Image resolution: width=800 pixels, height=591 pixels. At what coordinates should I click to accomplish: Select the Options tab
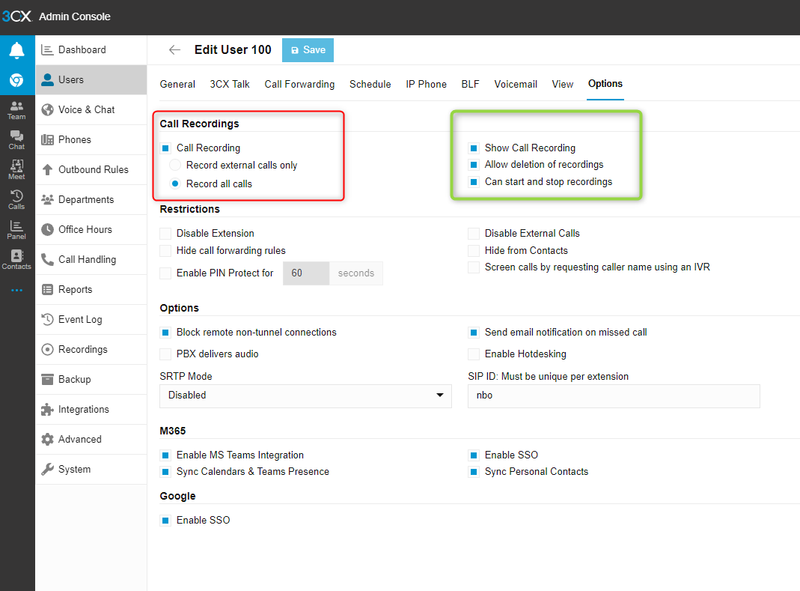click(x=605, y=84)
